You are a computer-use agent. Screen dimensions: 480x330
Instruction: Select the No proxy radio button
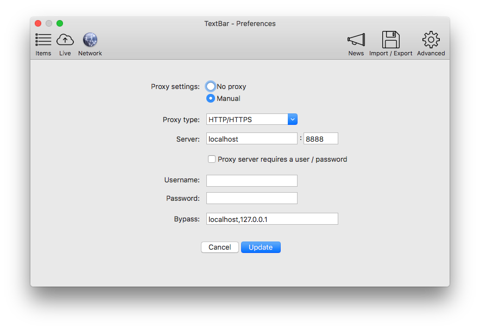pos(211,86)
